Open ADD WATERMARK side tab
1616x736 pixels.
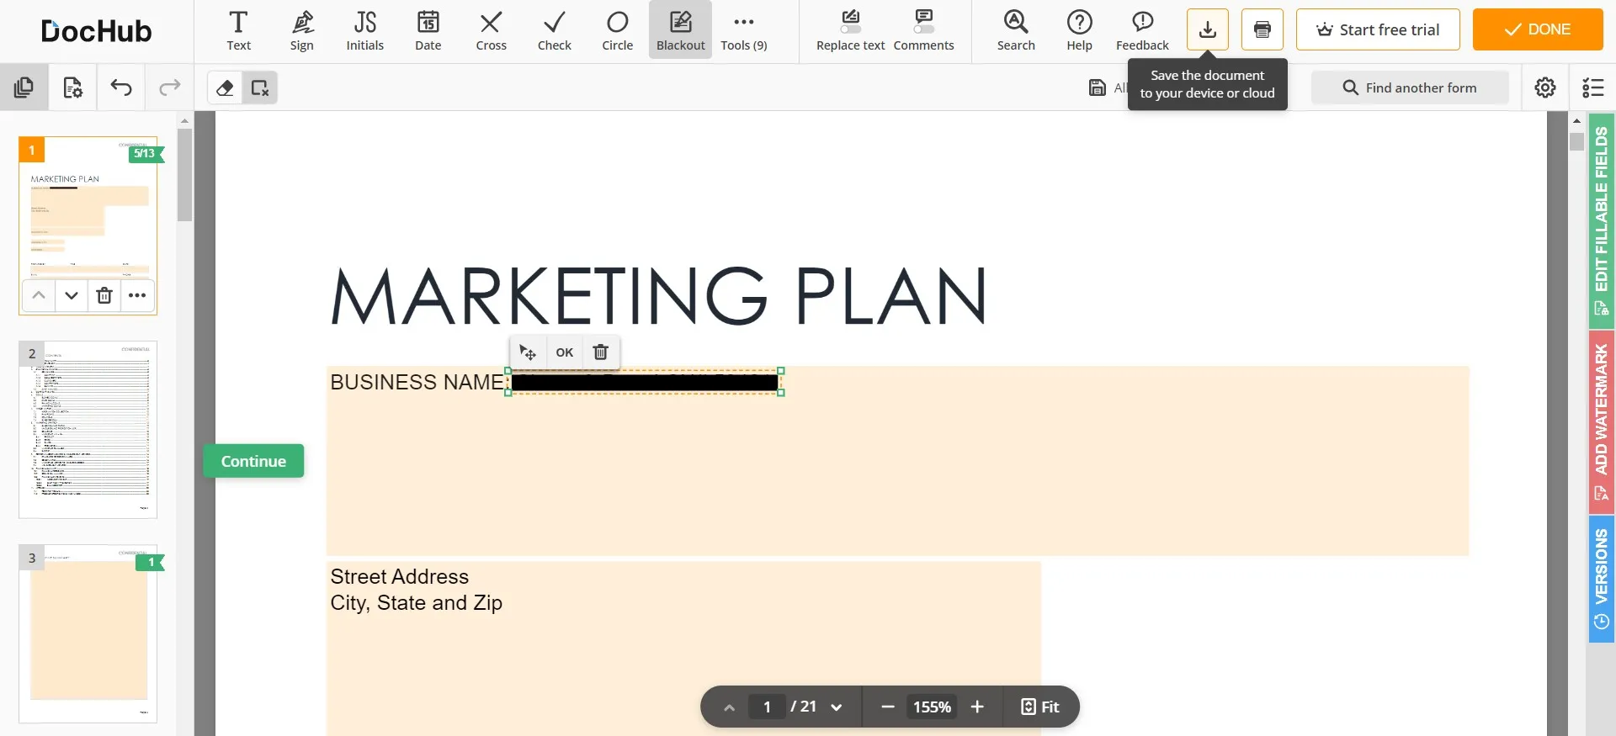tap(1601, 422)
